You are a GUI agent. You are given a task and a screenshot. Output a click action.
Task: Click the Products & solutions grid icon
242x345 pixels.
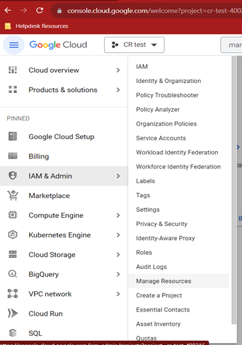pyautogui.click(x=13, y=90)
